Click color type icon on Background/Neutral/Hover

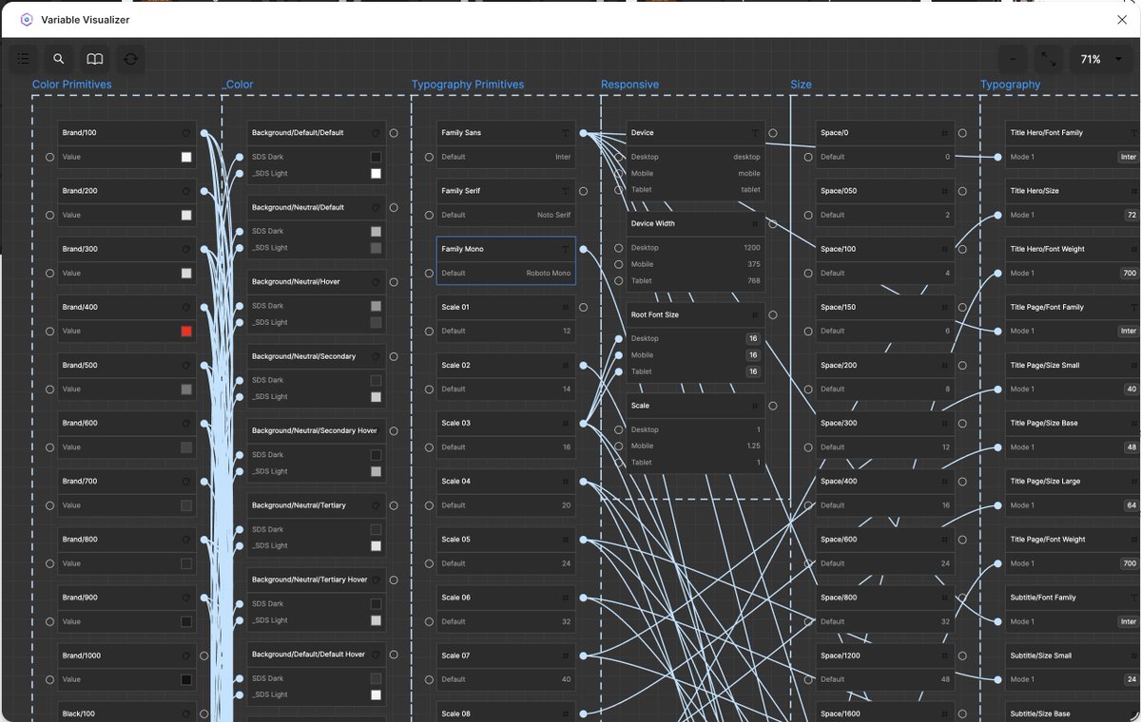(376, 282)
